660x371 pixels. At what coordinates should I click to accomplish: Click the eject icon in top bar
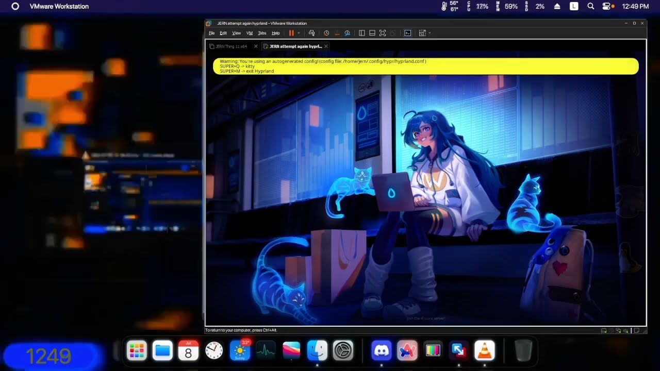coord(557,6)
